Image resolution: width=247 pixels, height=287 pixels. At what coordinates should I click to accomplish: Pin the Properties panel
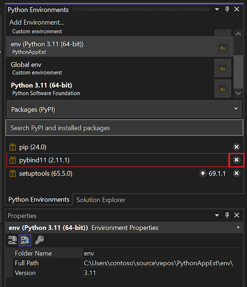tap(227, 215)
